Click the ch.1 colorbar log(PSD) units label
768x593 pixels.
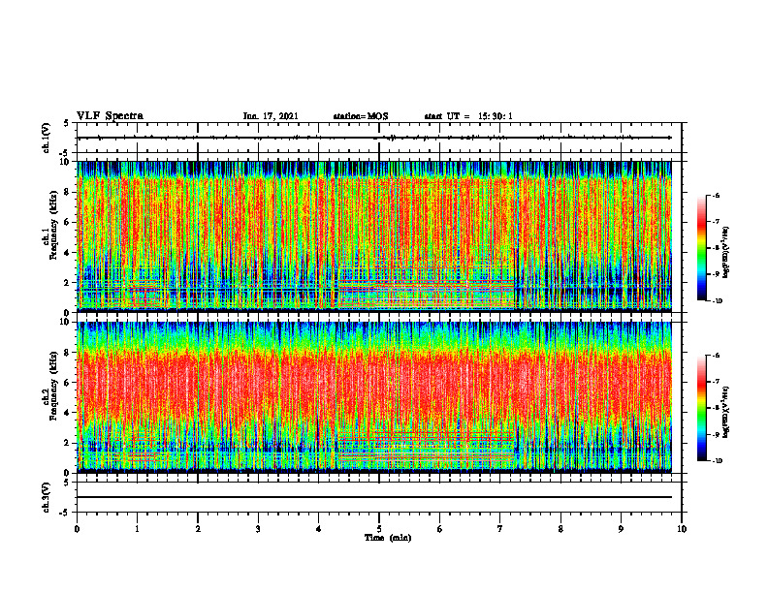coord(726,252)
